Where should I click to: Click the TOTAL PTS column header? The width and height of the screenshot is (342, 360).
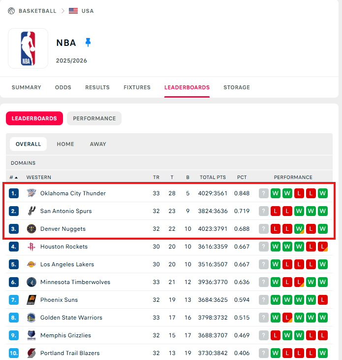(213, 178)
